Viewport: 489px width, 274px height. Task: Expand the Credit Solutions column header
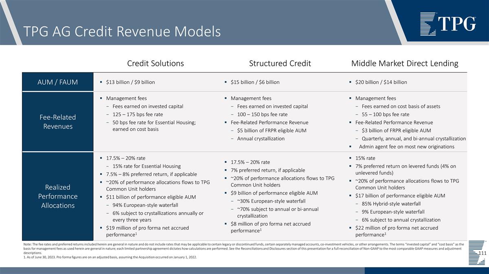point(156,63)
